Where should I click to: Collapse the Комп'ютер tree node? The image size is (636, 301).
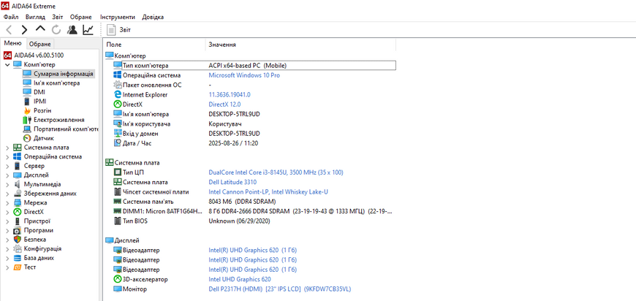click(7, 64)
